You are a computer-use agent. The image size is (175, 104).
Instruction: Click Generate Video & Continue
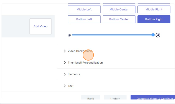(153, 98)
